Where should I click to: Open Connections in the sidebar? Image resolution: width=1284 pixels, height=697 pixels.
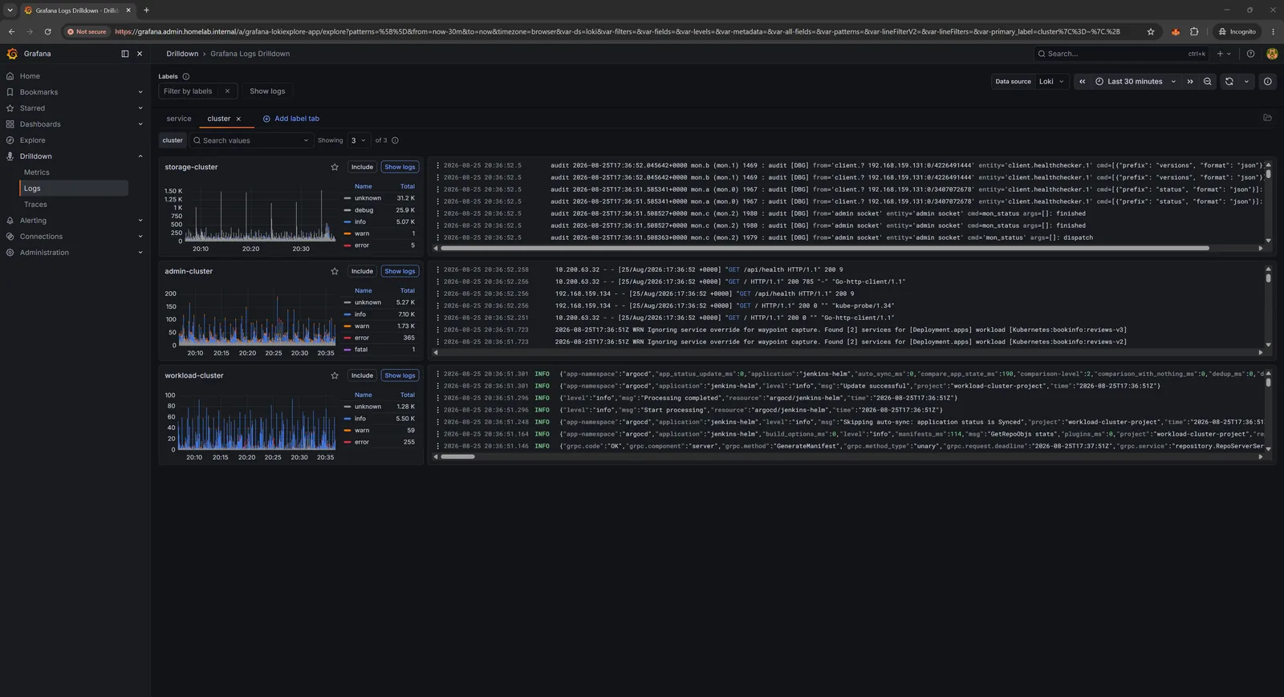(x=41, y=237)
